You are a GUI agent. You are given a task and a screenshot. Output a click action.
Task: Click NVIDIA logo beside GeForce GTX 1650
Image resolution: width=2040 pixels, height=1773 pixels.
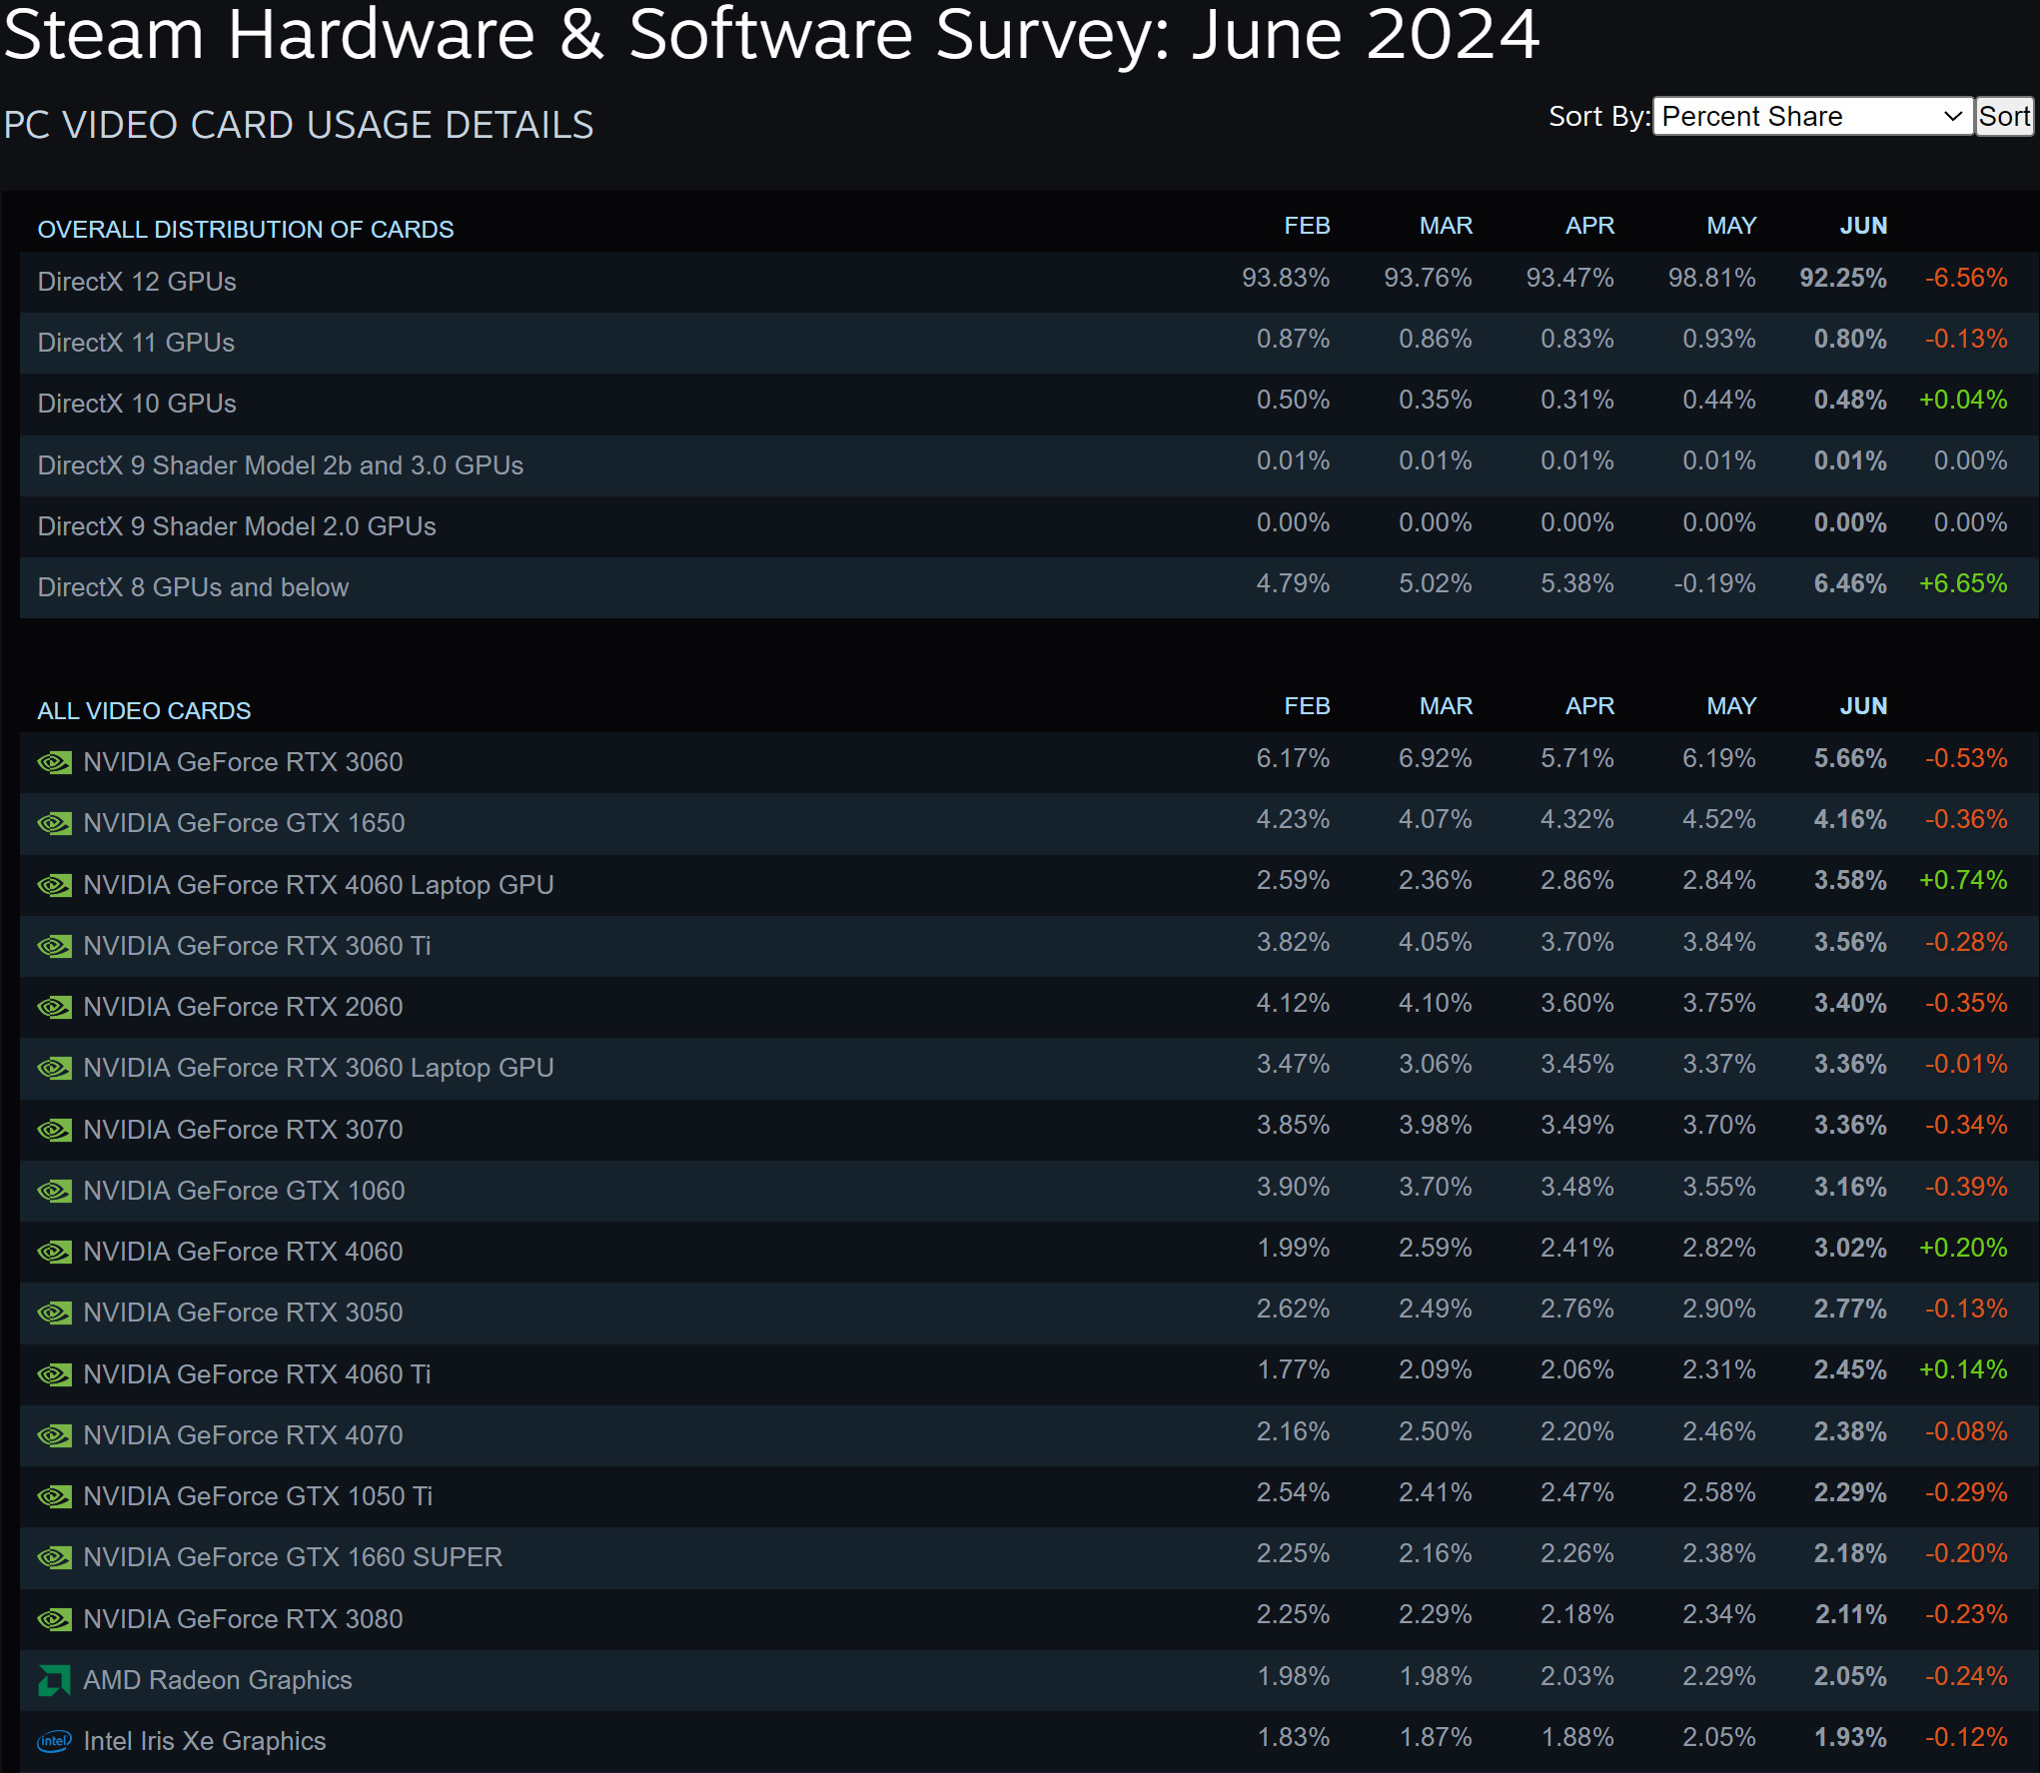55,824
